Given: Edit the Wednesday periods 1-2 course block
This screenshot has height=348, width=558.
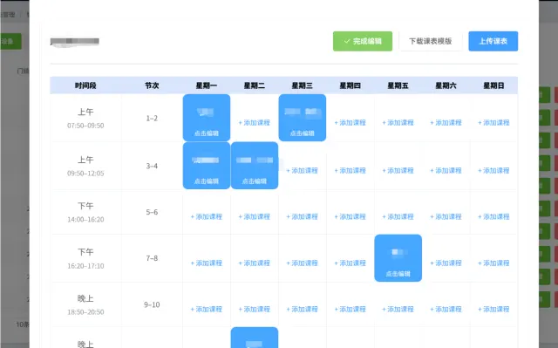Looking at the screenshot, I should (x=303, y=118).
